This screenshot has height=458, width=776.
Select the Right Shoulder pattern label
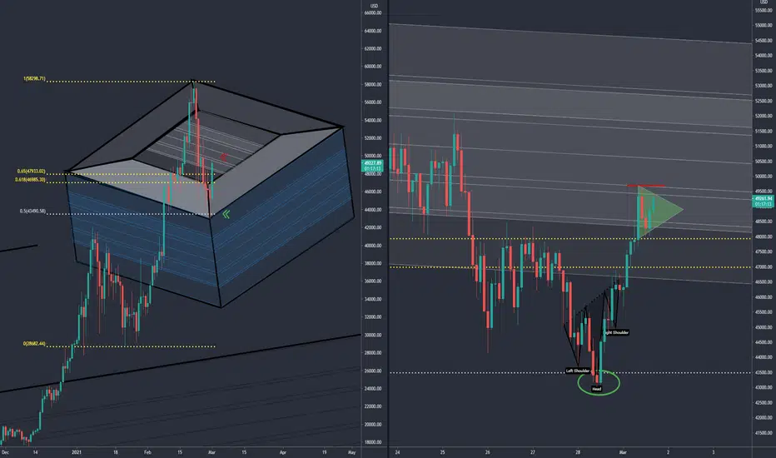pyautogui.click(x=617, y=332)
